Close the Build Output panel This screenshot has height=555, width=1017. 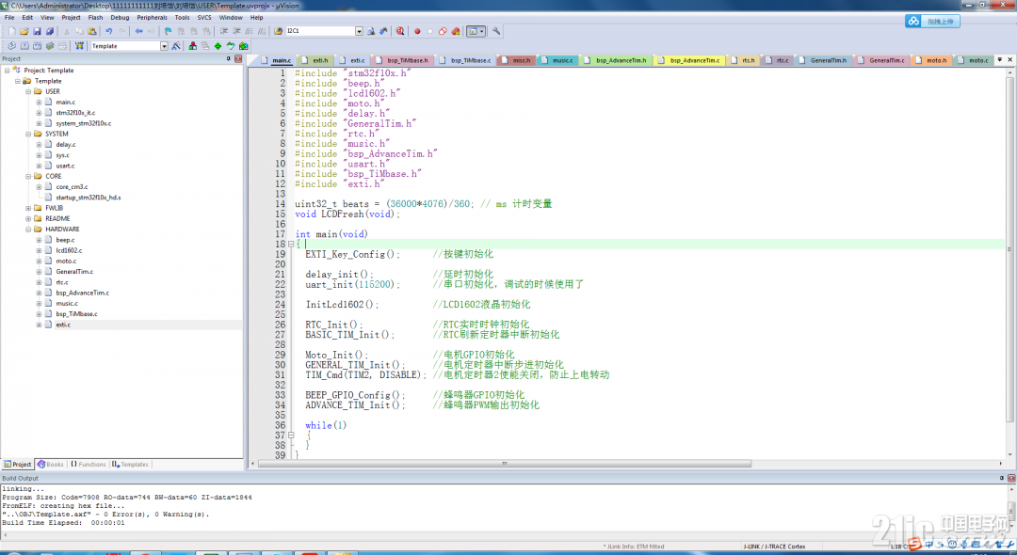tap(1011, 478)
